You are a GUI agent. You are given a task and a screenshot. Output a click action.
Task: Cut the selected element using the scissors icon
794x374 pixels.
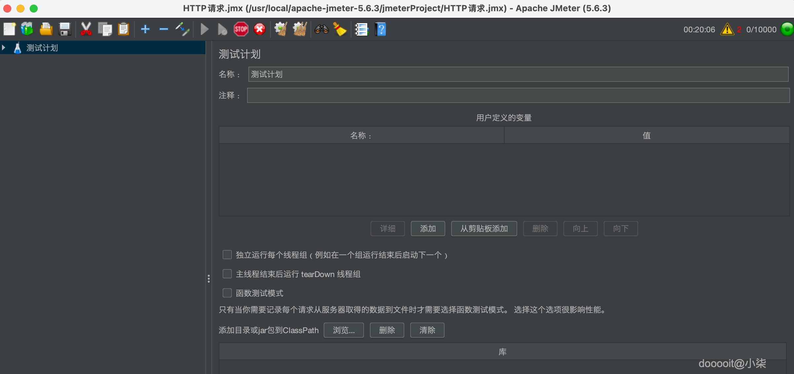coord(86,29)
